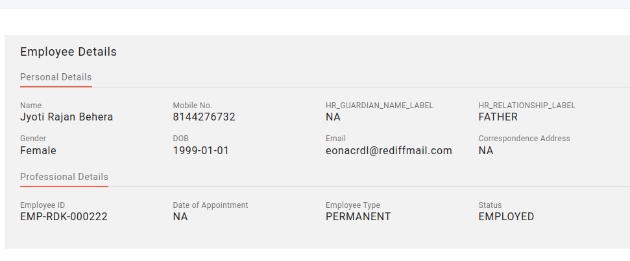This screenshot has width=630, height=261.
Task: Select the Professional Details section tab
Action: (64, 177)
